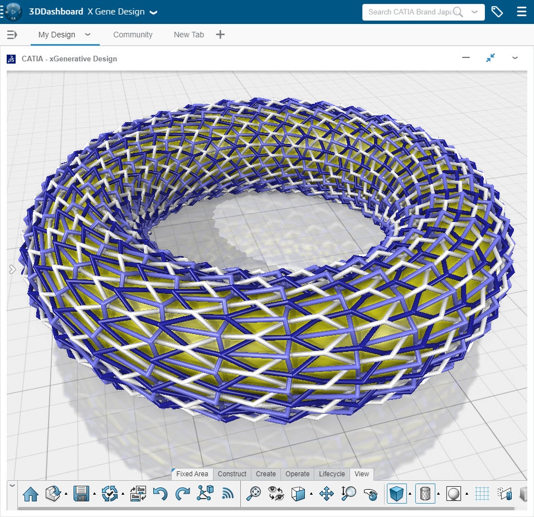Click the part update/import icon

53,494
